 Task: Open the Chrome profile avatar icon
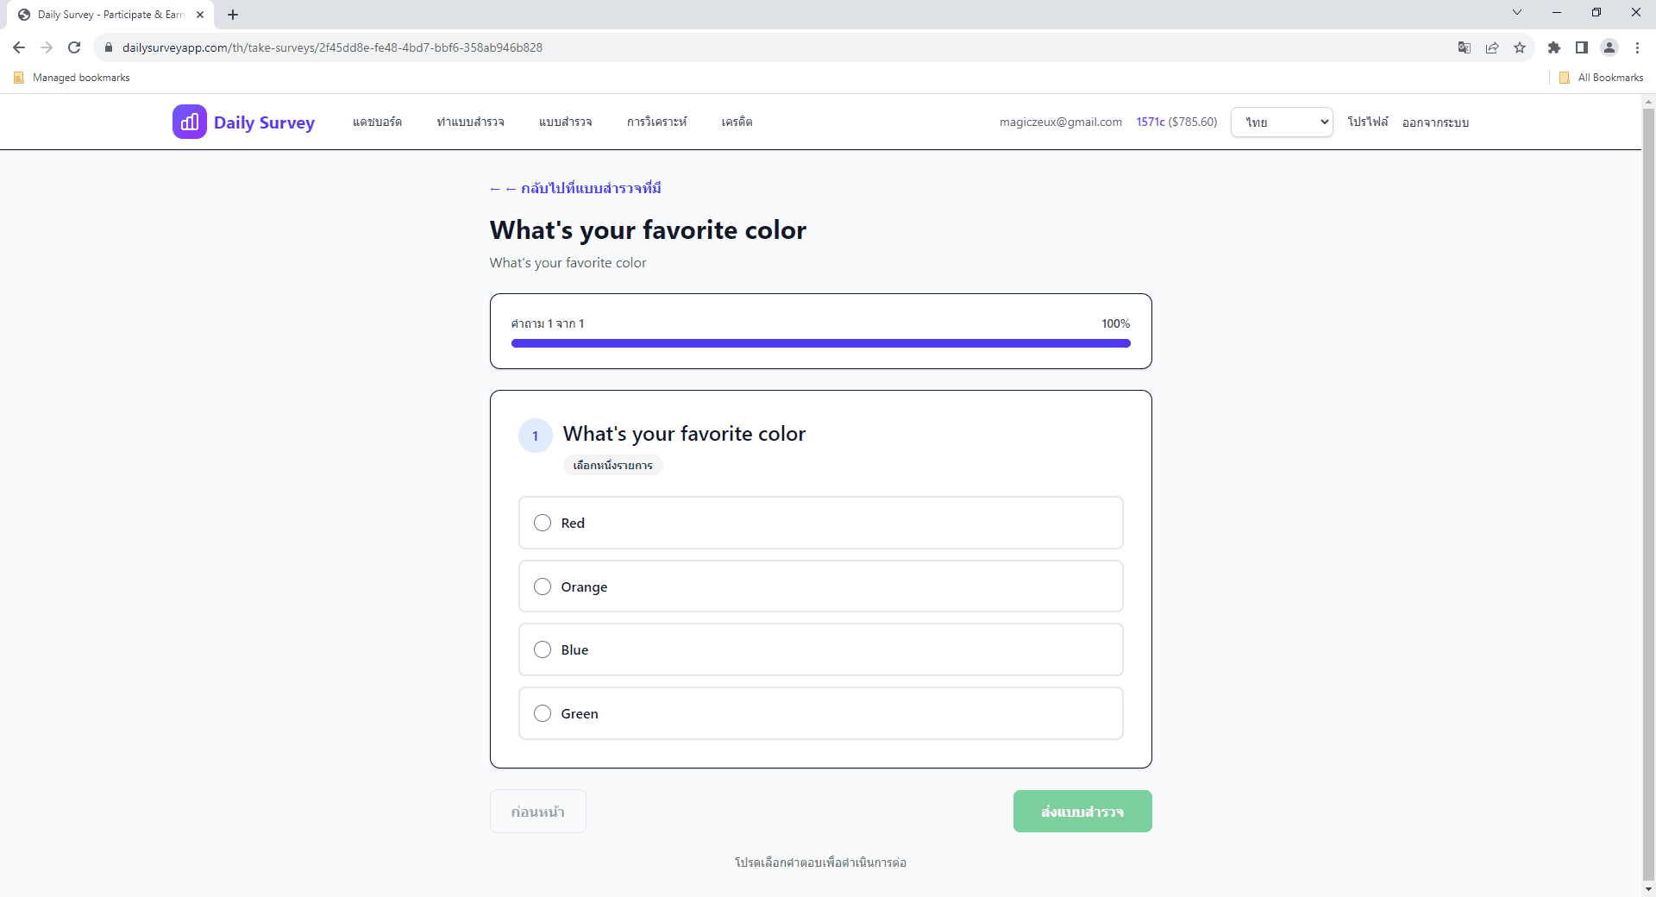click(1609, 47)
